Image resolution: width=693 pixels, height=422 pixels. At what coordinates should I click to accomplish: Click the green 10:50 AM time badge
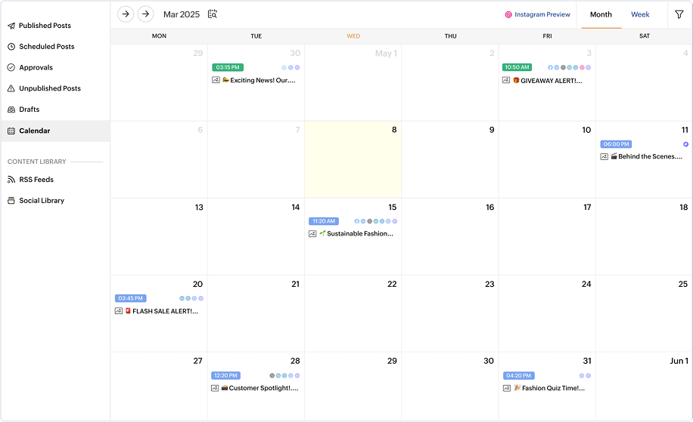click(517, 67)
